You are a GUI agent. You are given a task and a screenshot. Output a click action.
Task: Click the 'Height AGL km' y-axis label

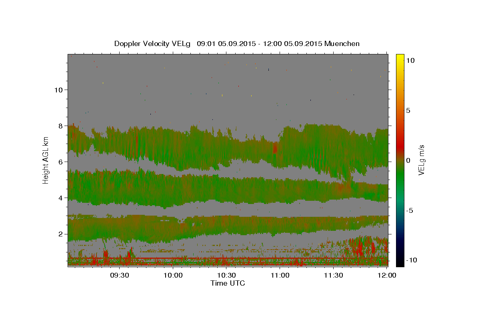(46, 160)
